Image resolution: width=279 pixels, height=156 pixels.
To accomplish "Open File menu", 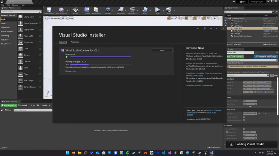I will tap(3, 5).
